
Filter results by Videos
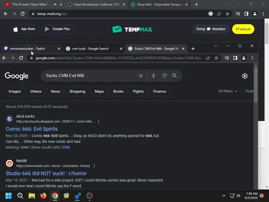(x=36, y=91)
